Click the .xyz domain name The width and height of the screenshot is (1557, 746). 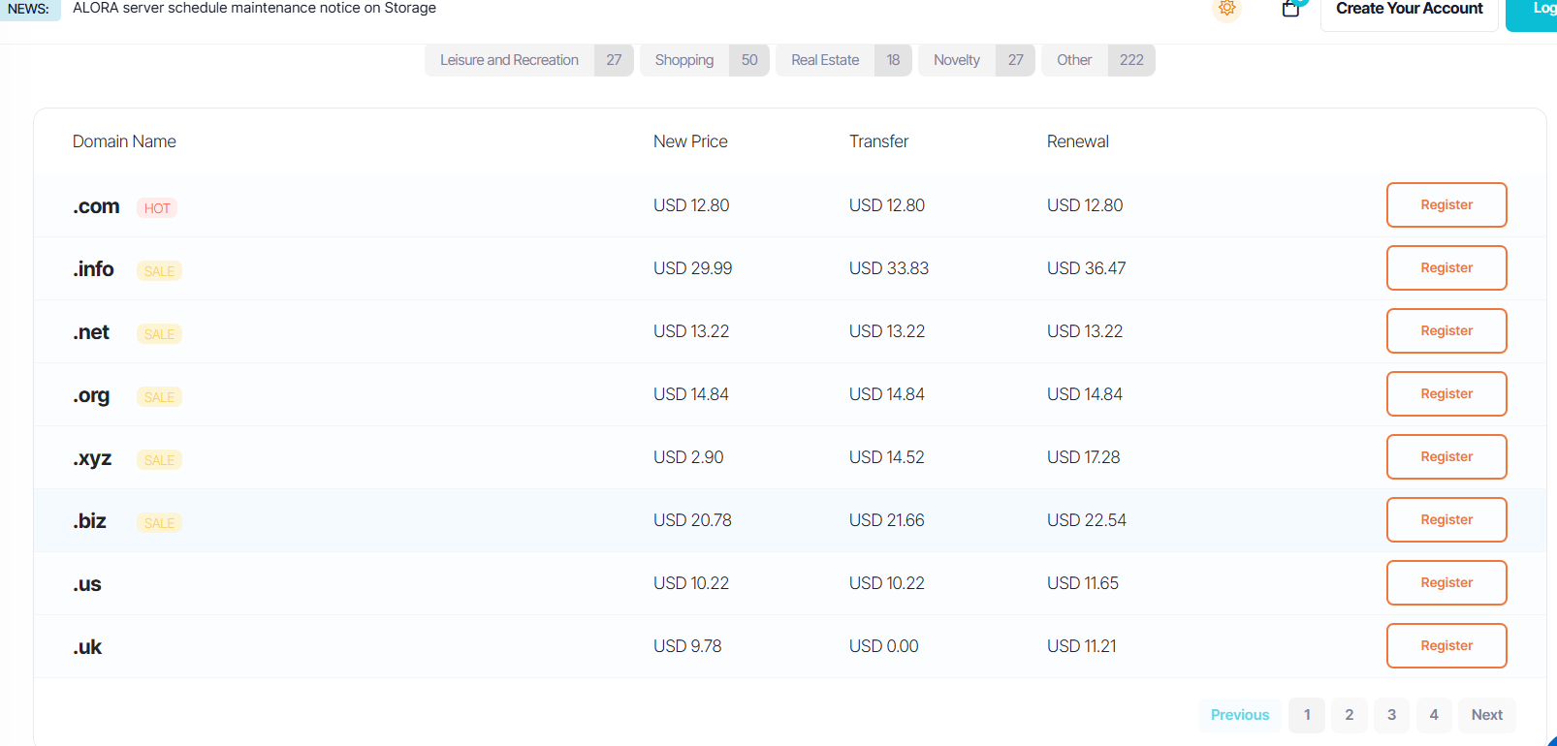pyautogui.click(x=92, y=458)
